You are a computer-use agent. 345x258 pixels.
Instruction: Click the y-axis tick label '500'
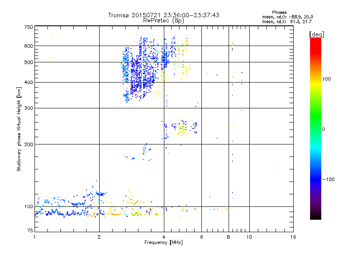coord(29,62)
